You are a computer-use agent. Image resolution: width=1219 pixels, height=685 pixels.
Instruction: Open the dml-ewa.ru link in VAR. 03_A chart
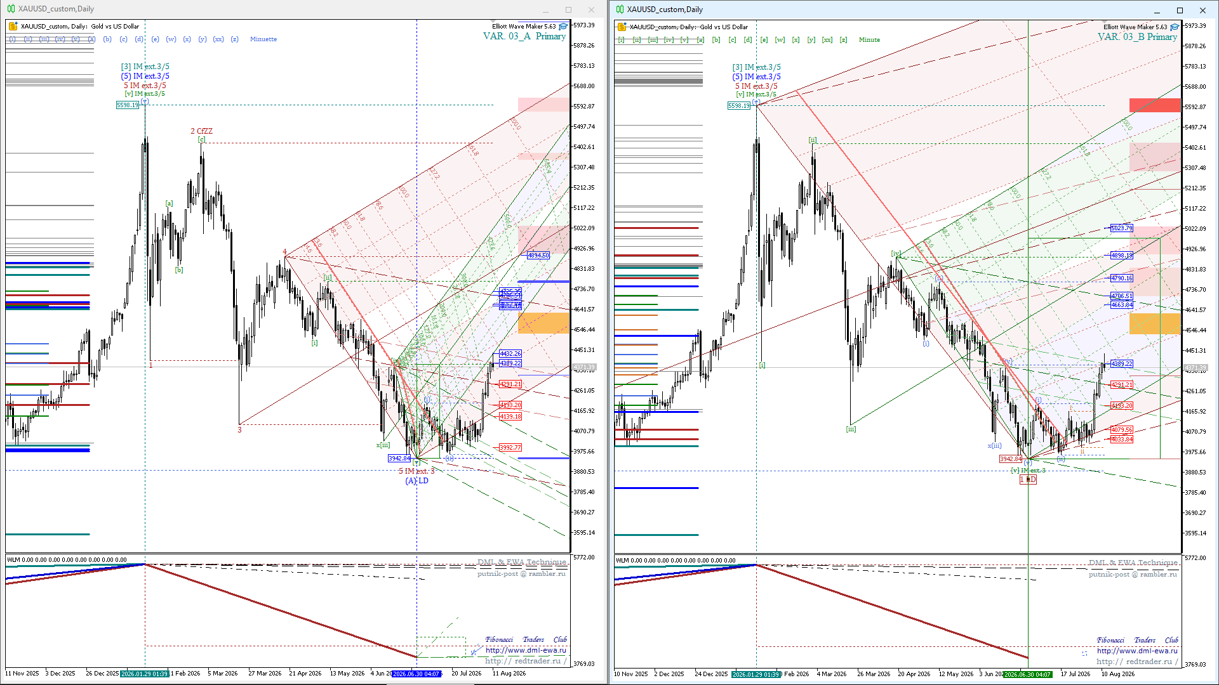[x=526, y=650]
